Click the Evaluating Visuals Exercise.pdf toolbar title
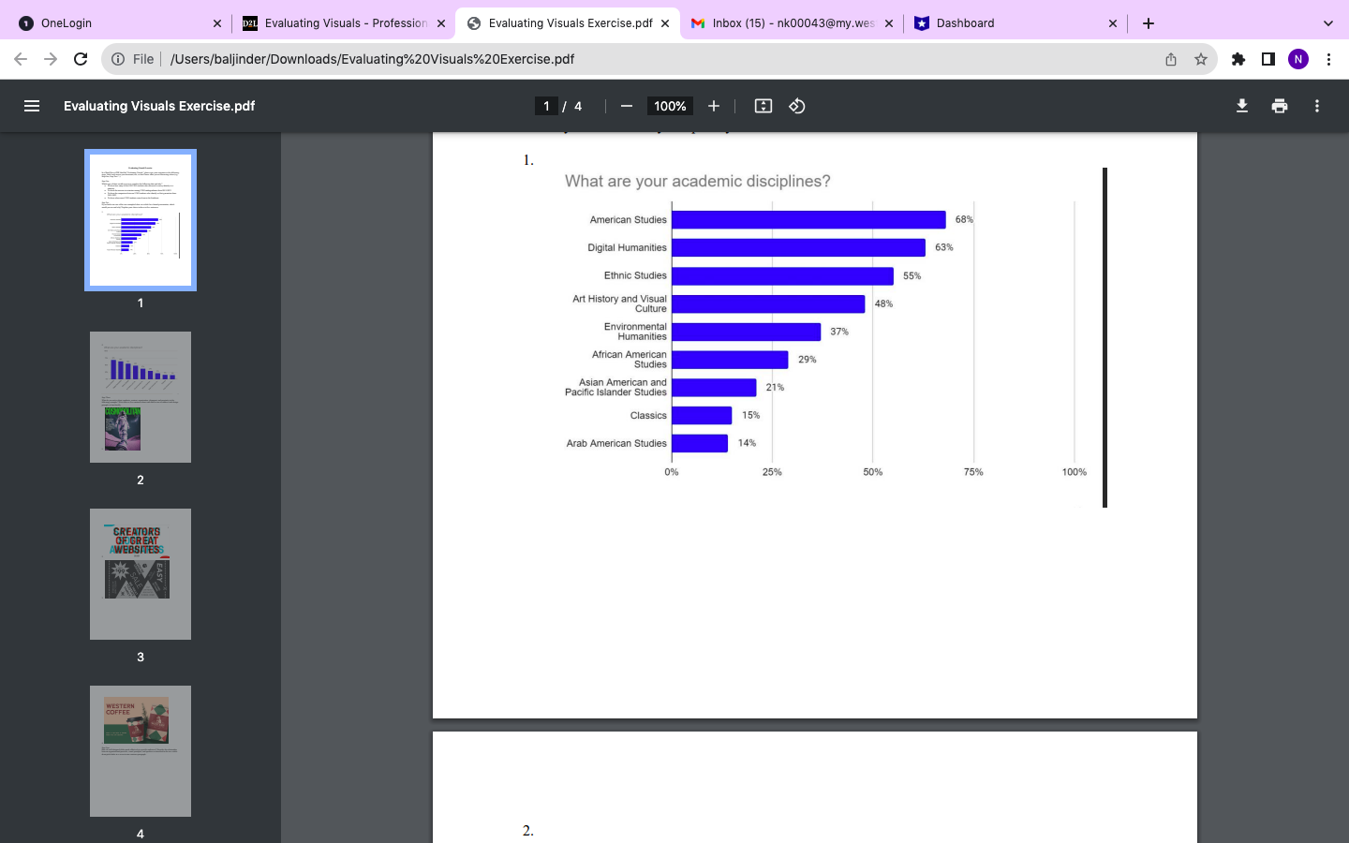 [x=159, y=106]
